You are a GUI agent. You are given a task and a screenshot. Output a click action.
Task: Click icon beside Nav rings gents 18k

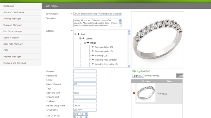(x=93, y=51)
